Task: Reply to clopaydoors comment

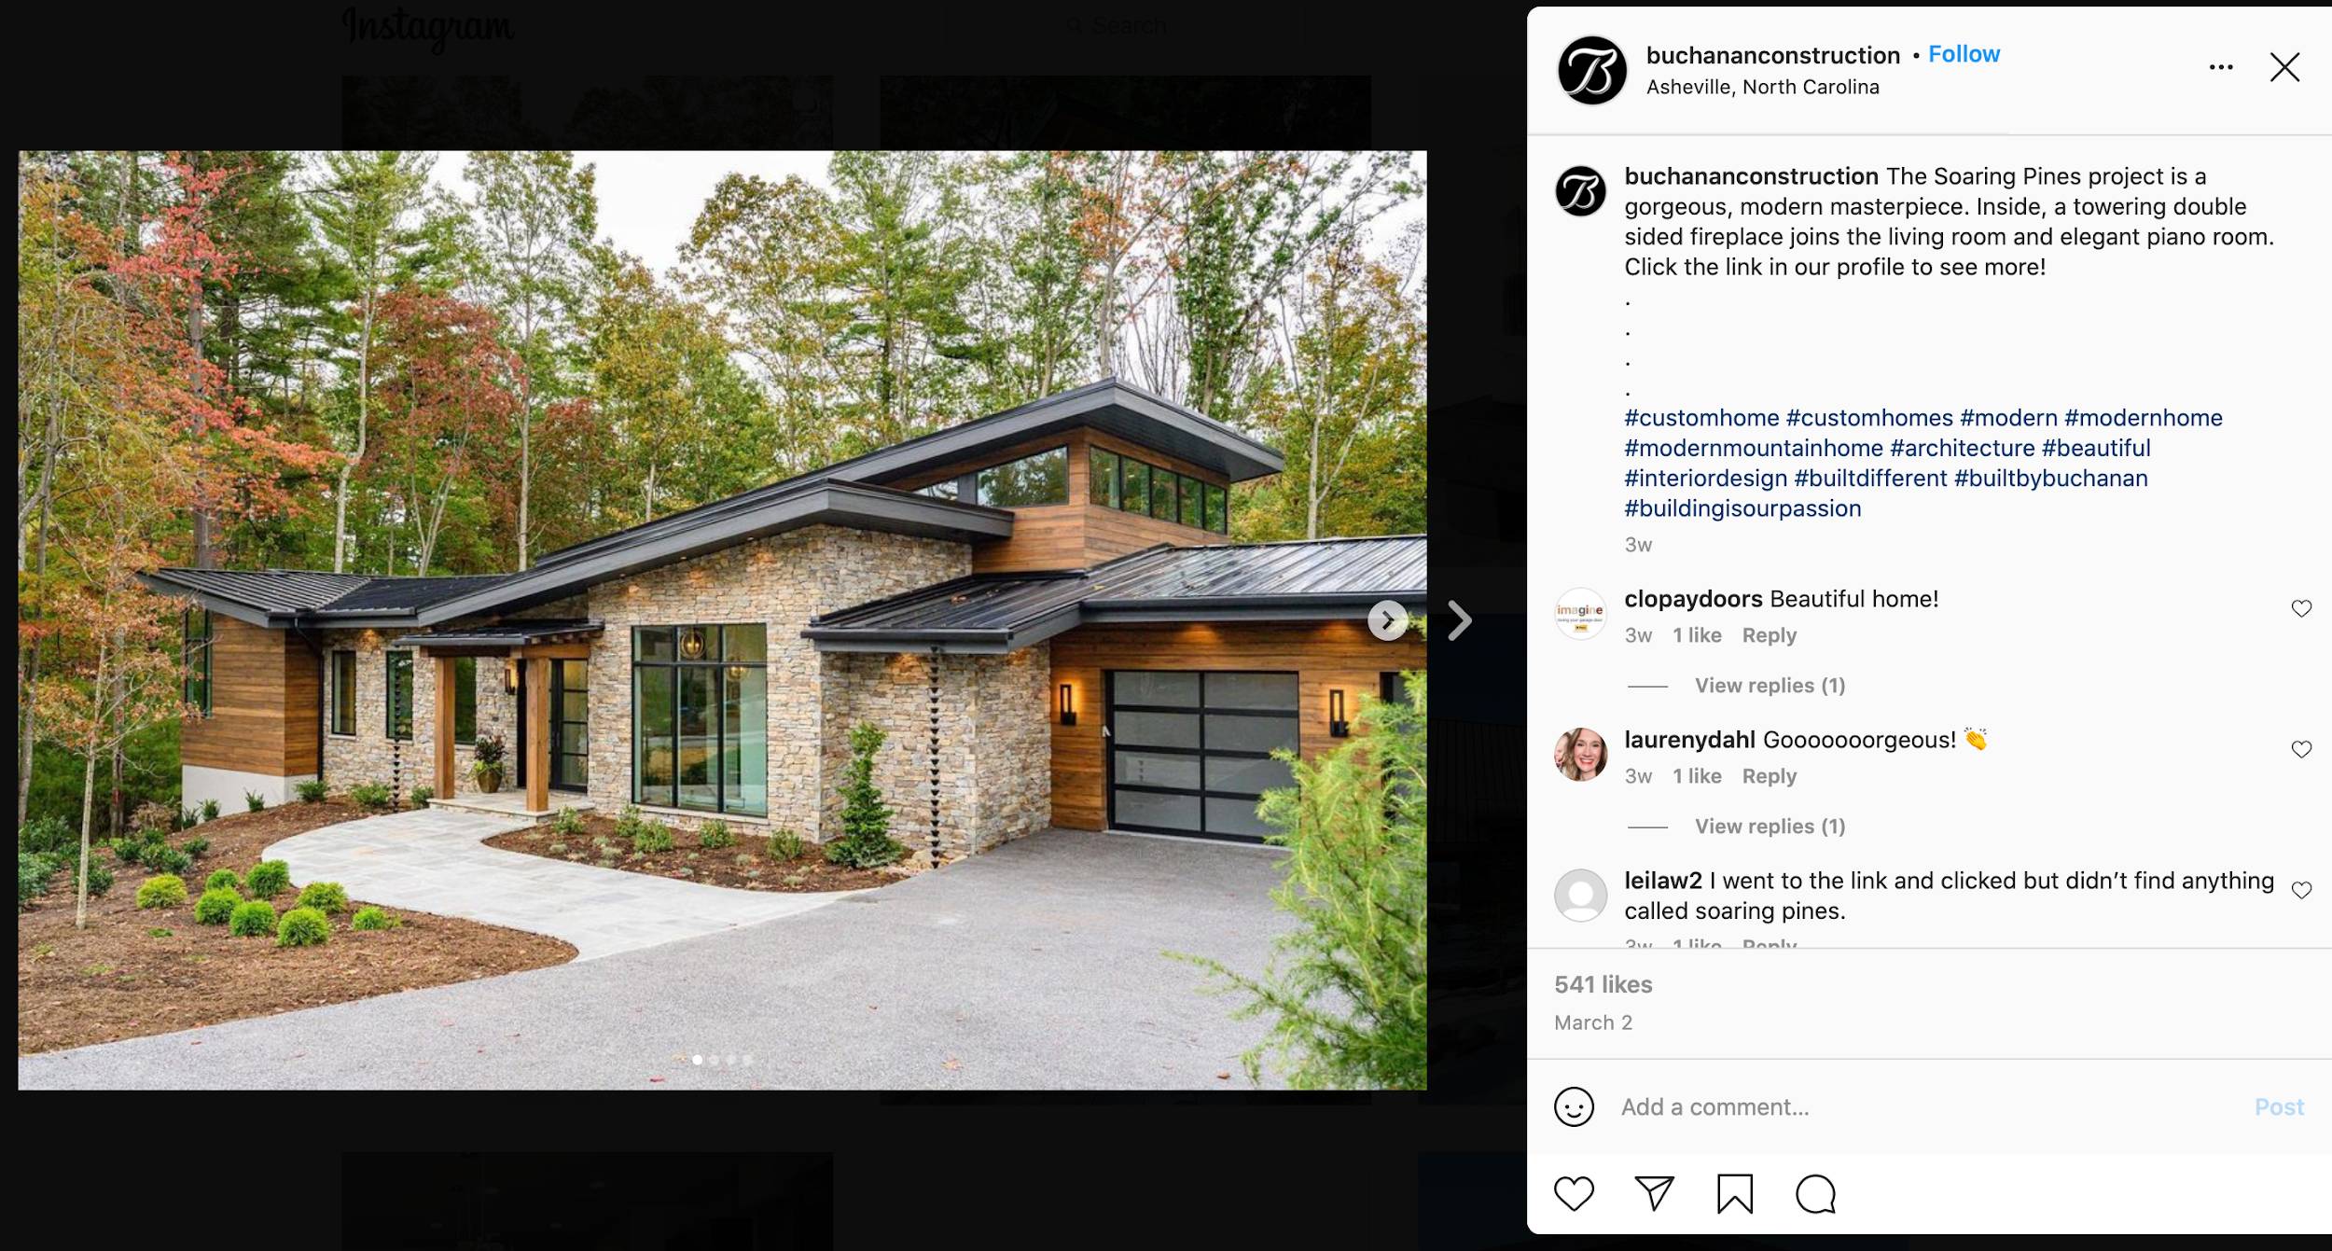Action: coord(1769,635)
